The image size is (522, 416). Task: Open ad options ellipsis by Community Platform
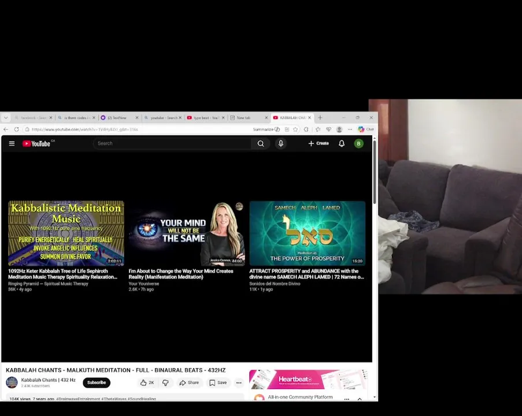pos(347,398)
